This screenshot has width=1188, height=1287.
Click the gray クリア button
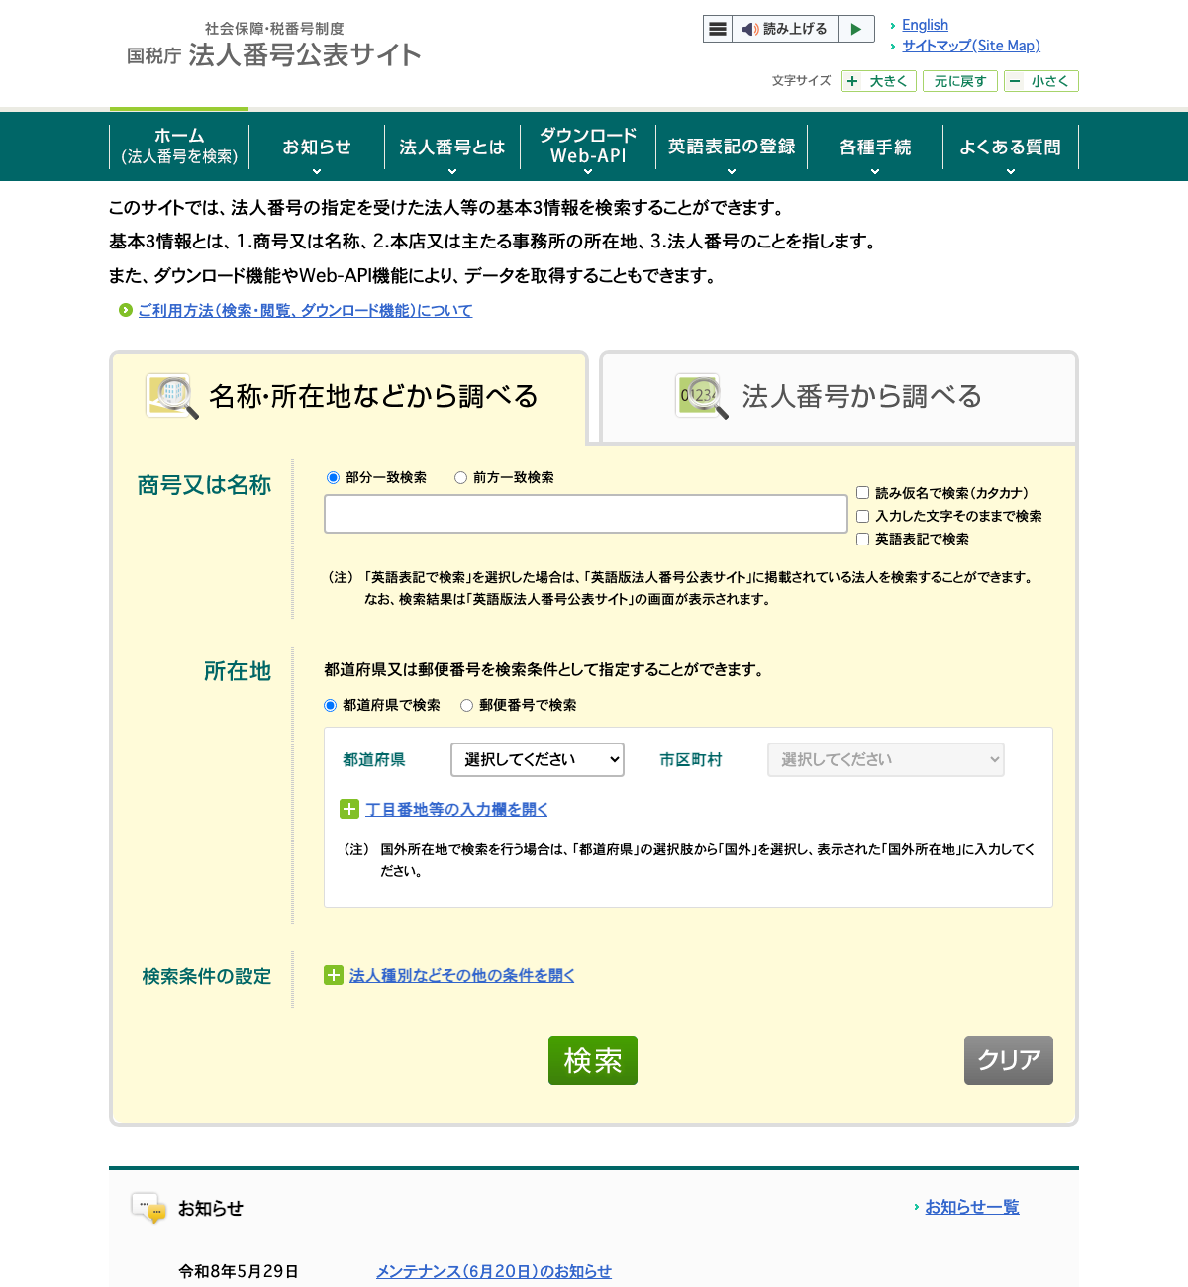(1009, 1060)
